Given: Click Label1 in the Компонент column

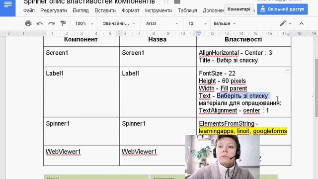Looking at the screenshot, I should [55, 73].
